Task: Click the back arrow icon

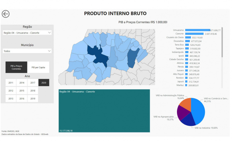Action: coord(6,14)
